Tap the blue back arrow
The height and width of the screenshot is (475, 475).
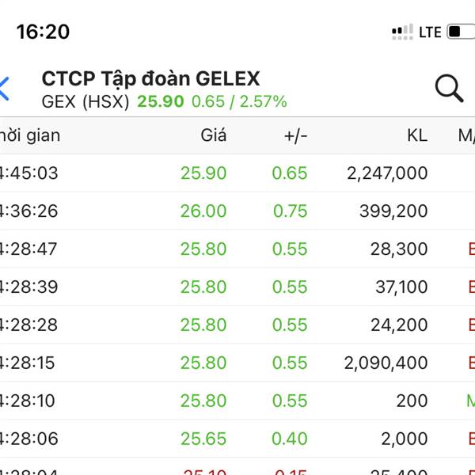coord(4,89)
